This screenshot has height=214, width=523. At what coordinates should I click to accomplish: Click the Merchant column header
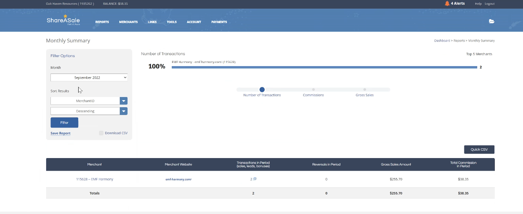click(95, 164)
